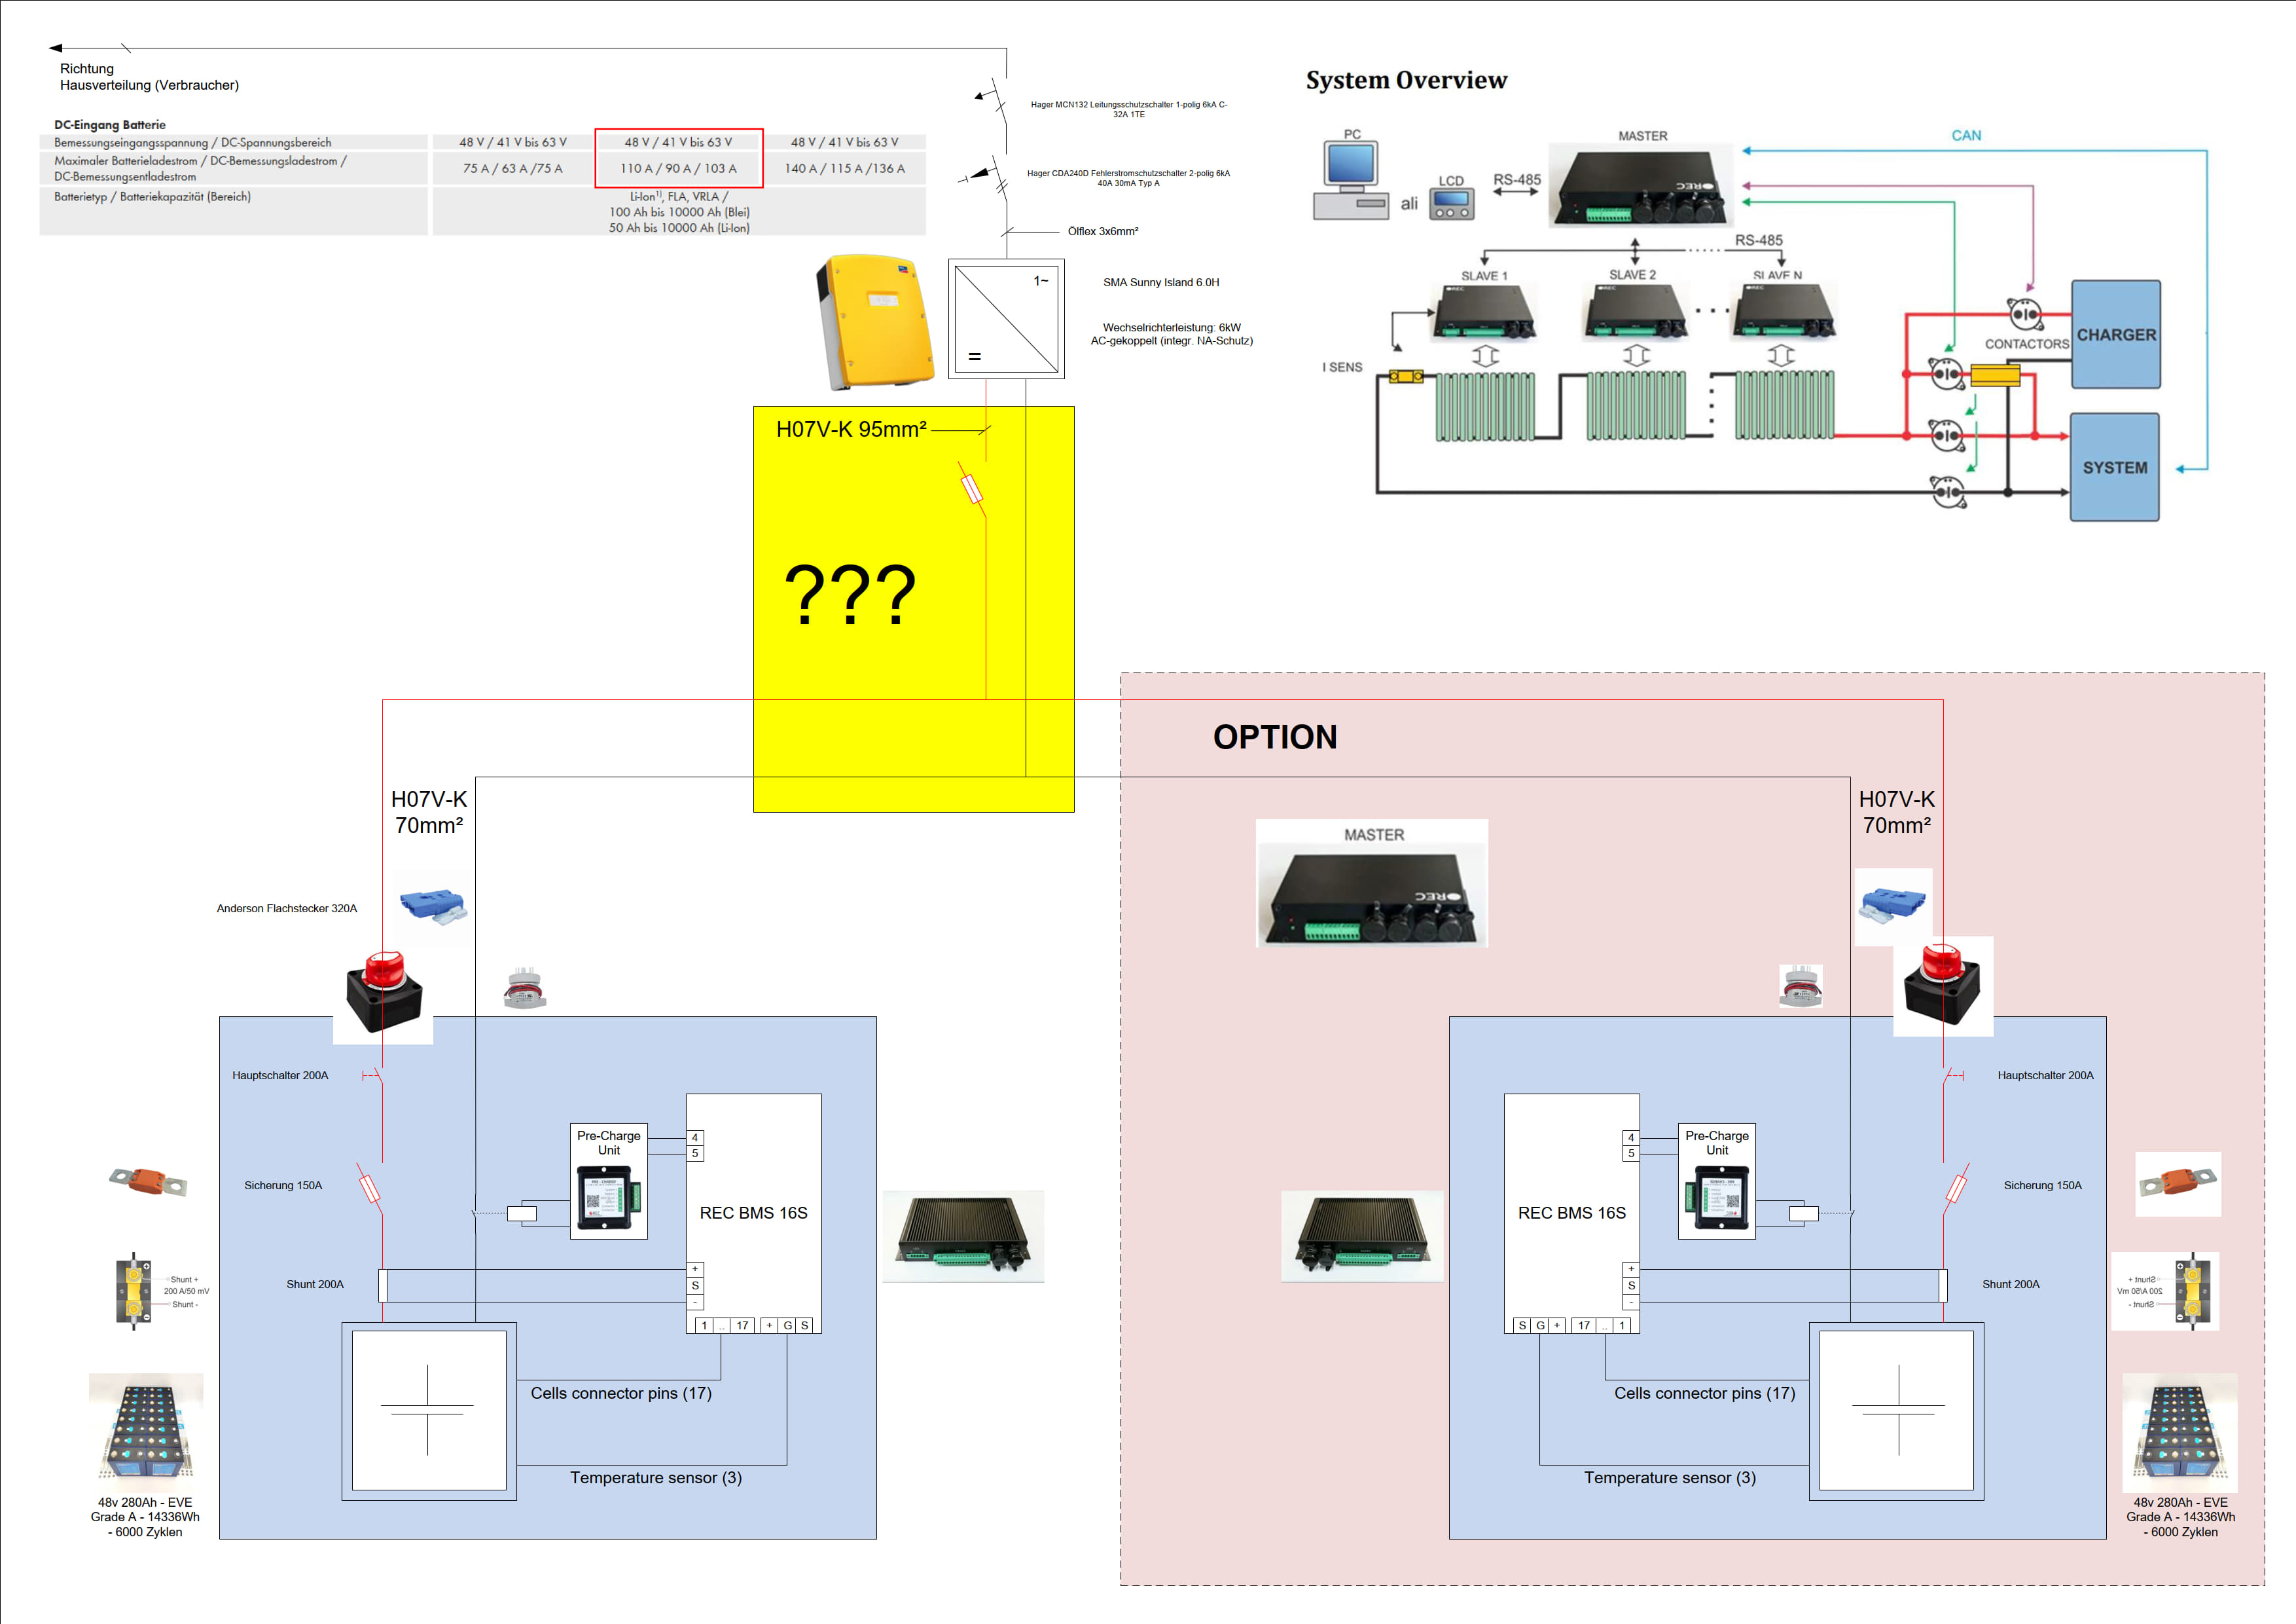Select the right orange fuse image

tap(2178, 1184)
